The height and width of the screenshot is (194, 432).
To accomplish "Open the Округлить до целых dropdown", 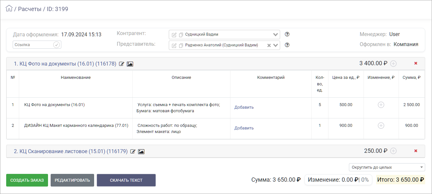I will [387, 167].
